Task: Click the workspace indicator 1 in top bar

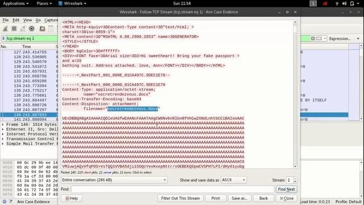Action: (x=313, y=3)
